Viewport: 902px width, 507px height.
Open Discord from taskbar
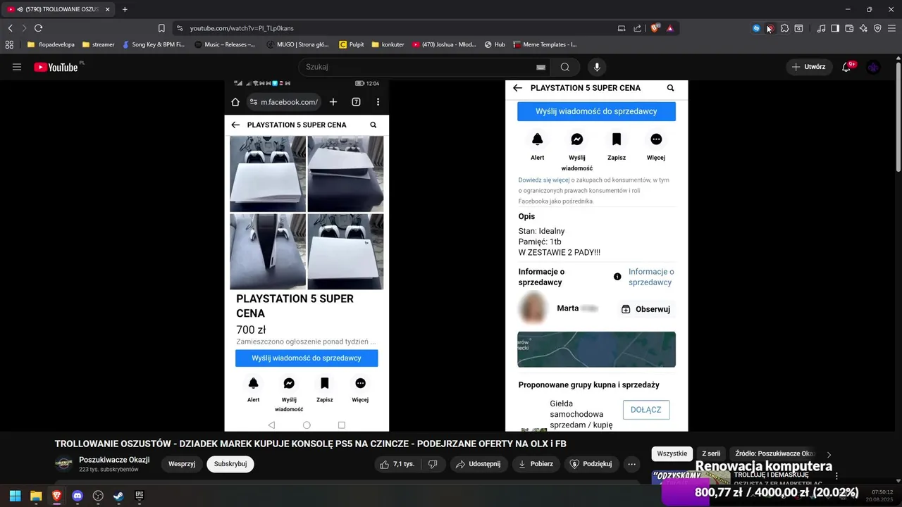78,496
